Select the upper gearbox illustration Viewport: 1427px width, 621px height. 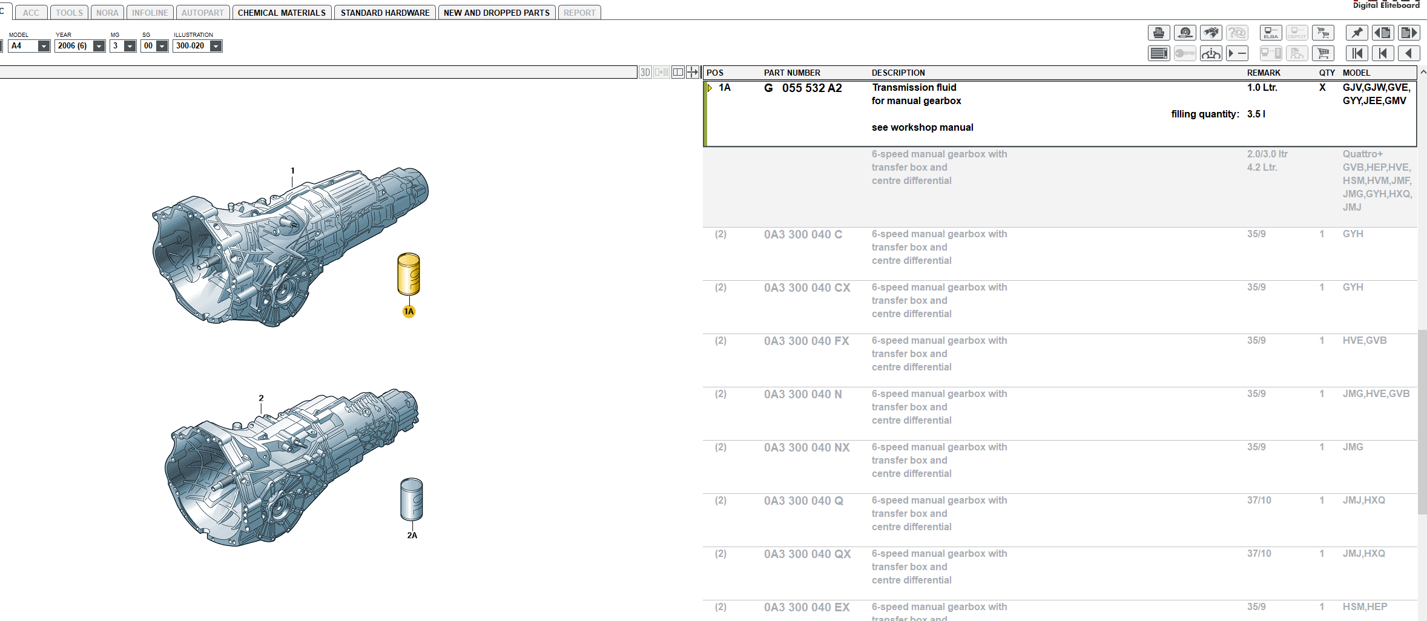coord(289,246)
